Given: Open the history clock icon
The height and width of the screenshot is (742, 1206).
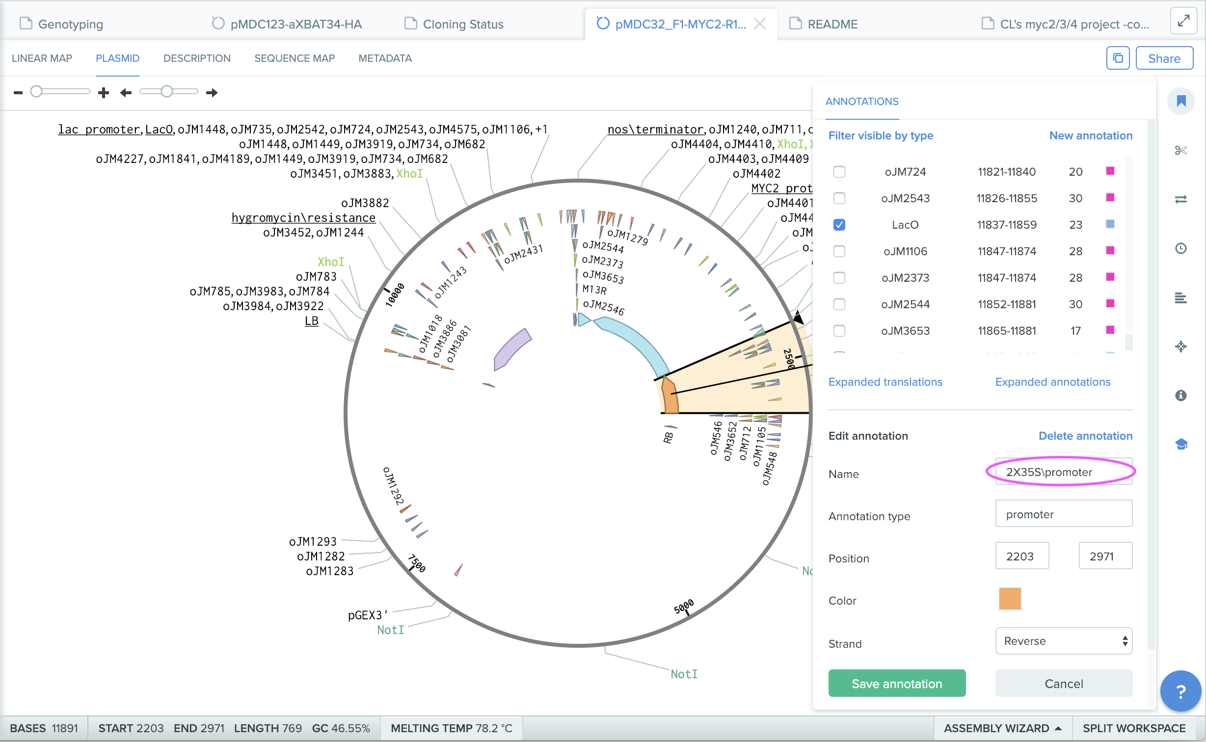Looking at the screenshot, I should pos(1181,248).
